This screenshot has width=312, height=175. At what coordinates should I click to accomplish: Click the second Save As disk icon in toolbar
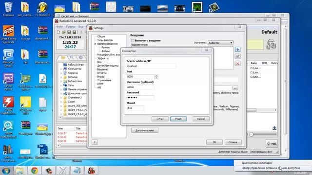[x=74, y=32]
